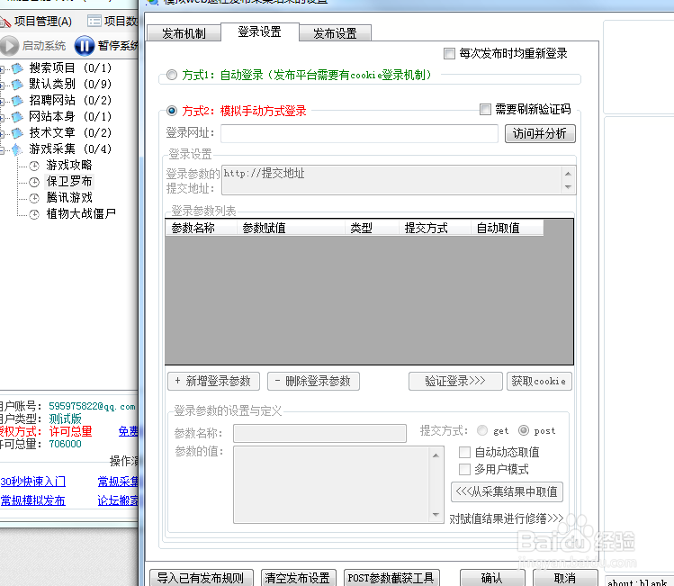The width and height of the screenshot is (674, 586).
Task: Select 方式1 自动登录 radio button
Action: 172,75
